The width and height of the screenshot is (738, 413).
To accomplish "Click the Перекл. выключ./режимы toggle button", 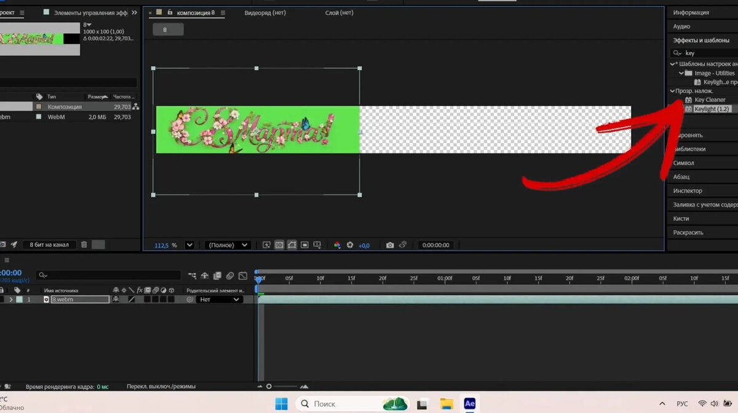I will [x=160, y=387].
